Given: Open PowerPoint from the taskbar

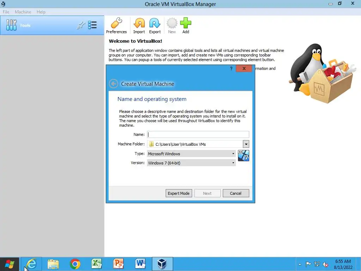Looking at the screenshot, I should [x=118, y=264].
